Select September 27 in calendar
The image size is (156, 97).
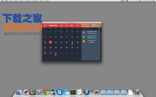(77, 48)
